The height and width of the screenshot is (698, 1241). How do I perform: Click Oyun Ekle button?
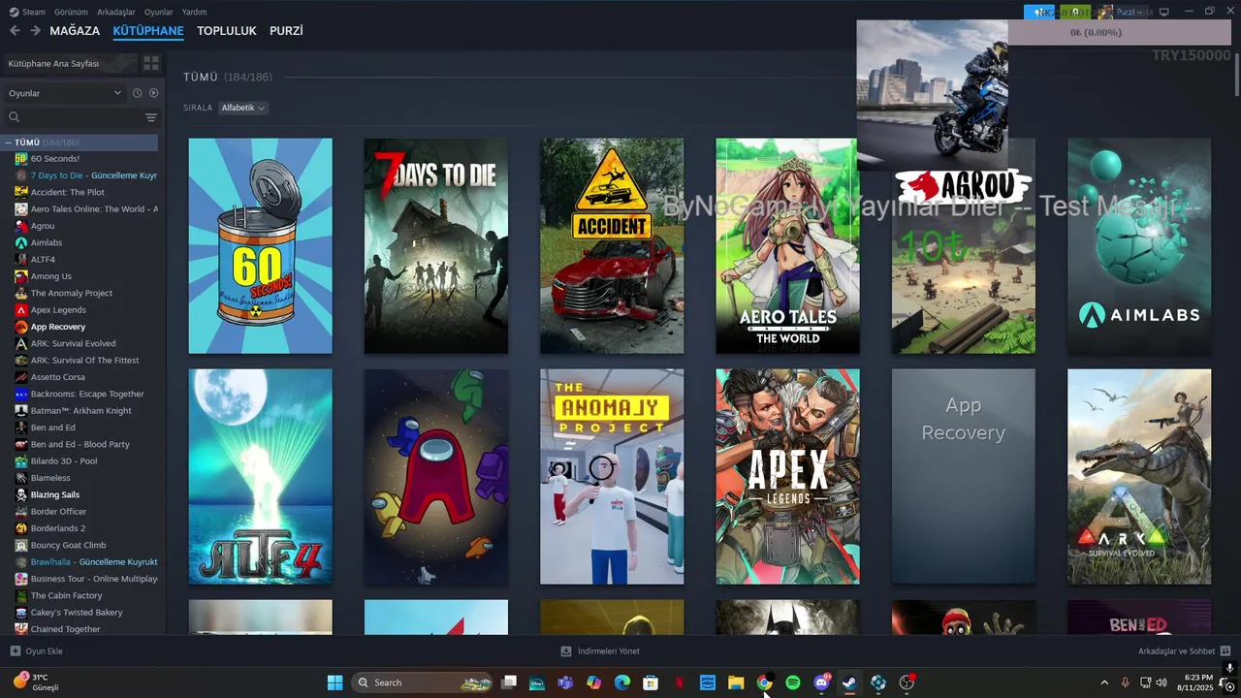[37, 651]
